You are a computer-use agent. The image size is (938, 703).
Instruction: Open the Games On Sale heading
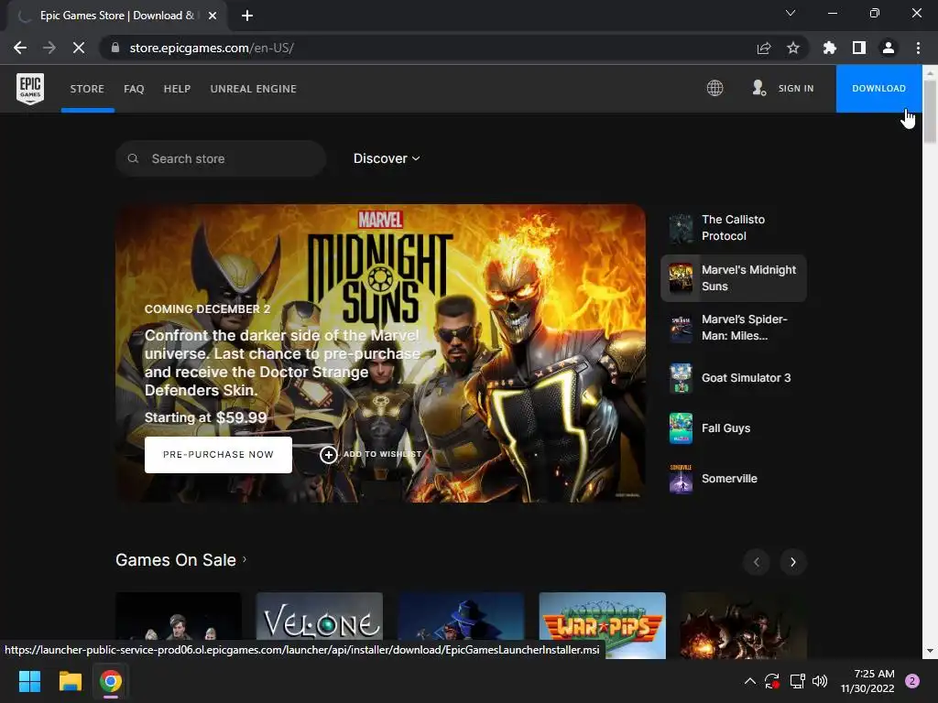tap(176, 559)
